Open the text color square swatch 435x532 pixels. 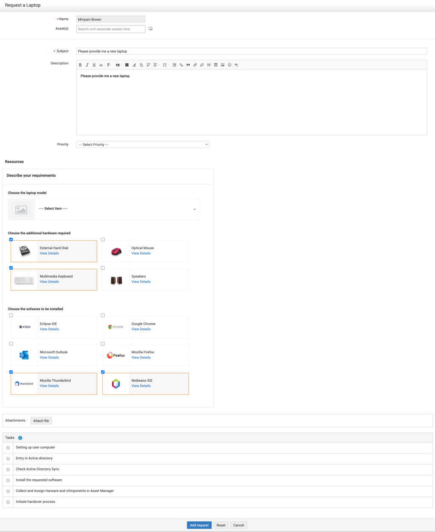coord(127,65)
